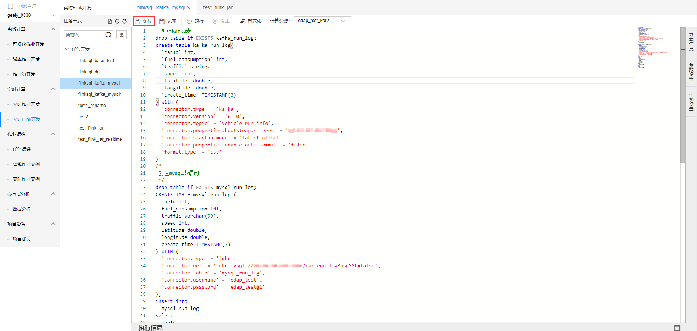Click the 发布 (Publish) toolbar button
Screen dimensions: 697x331
click(168, 21)
